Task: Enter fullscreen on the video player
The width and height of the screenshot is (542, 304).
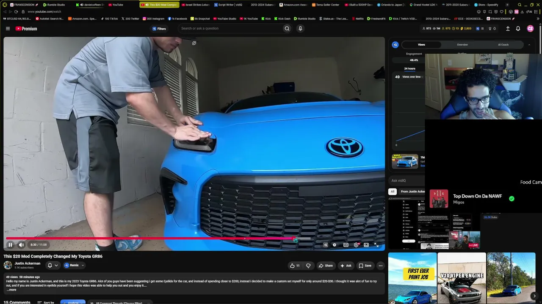Action: [376, 245]
